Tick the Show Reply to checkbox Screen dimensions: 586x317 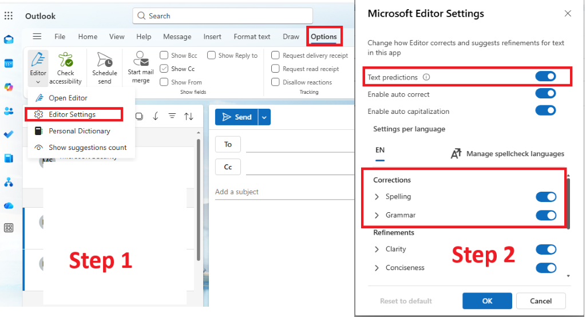tap(211, 56)
